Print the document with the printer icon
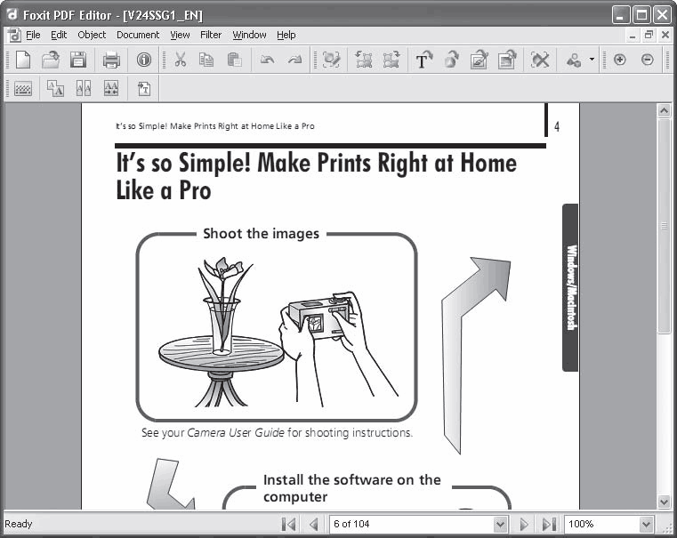Image resolution: width=677 pixels, height=538 pixels. (111, 60)
